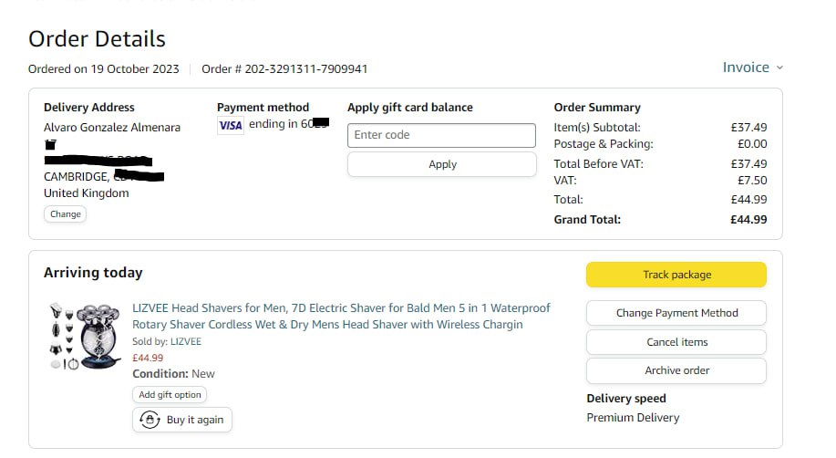The image size is (836, 458).
Task: Click the product price £44.99
Action: pyautogui.click(x=148, y=358)
